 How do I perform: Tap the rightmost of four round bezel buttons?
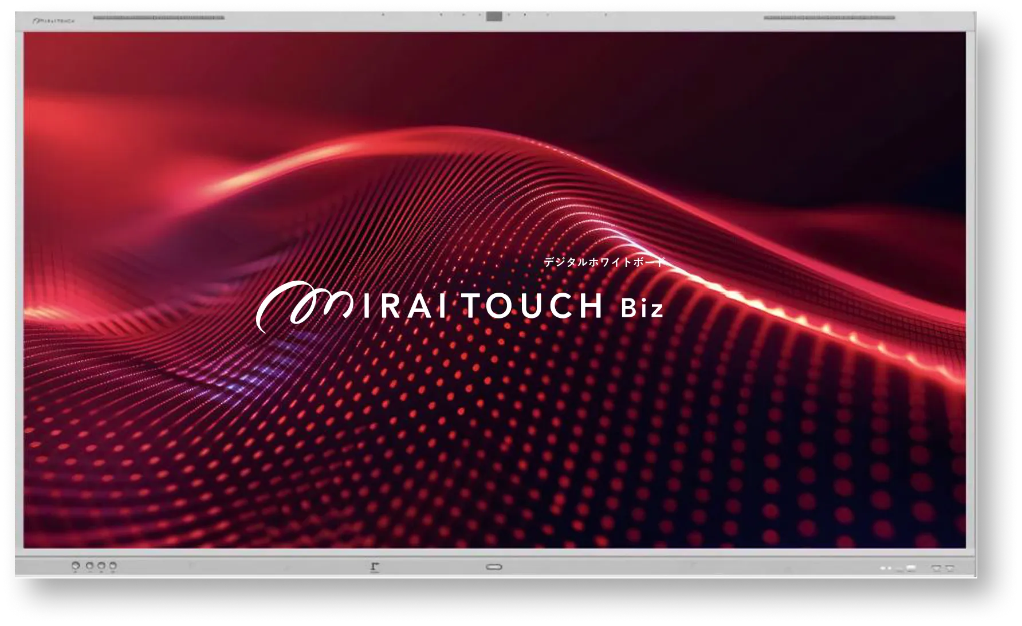[113, 566]
